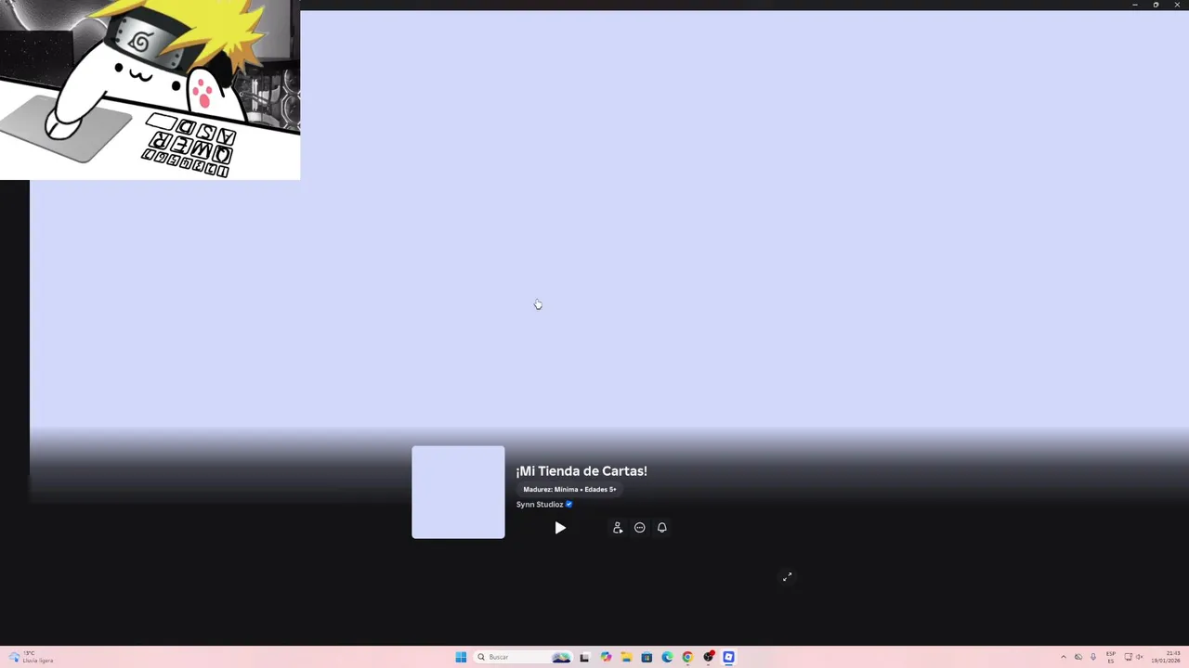Close the Roblox window

pos(1177,5)
